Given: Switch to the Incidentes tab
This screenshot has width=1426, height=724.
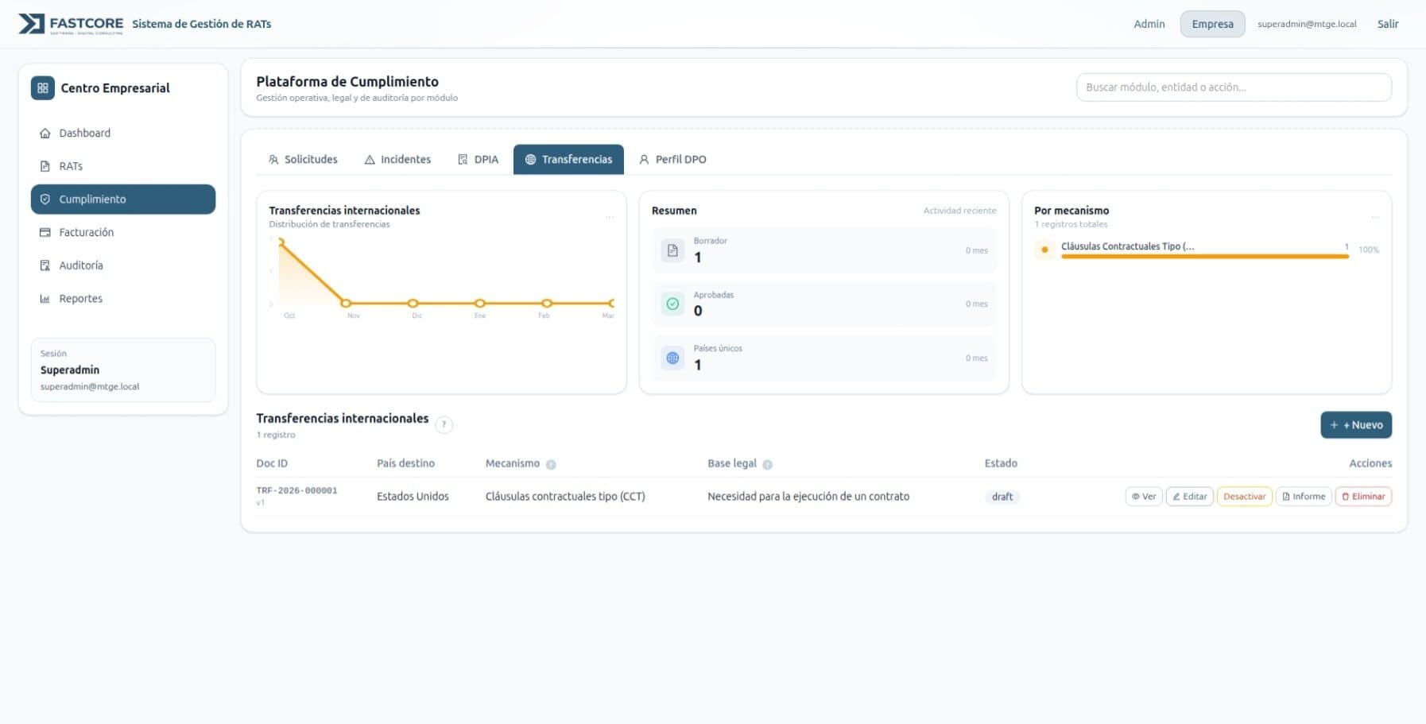Looking at the screenshot, I should 398,159.
